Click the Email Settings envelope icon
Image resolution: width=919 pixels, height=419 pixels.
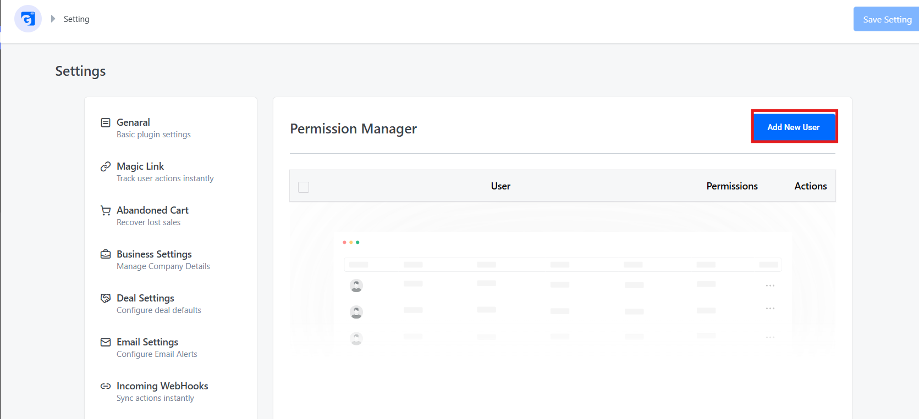106,342
